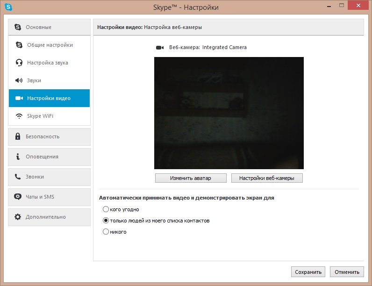Click the info icon beside Оповещения
The height and width of the screenshot is (286, 372).
18,157
